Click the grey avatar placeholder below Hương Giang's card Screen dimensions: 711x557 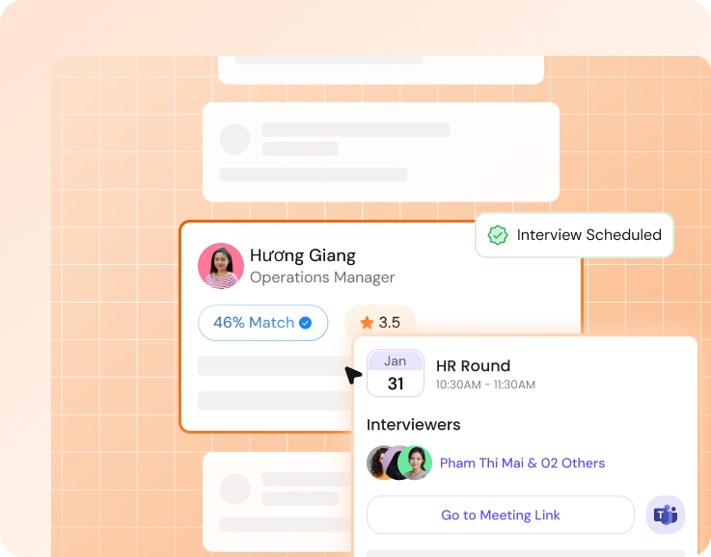point(234,489)
